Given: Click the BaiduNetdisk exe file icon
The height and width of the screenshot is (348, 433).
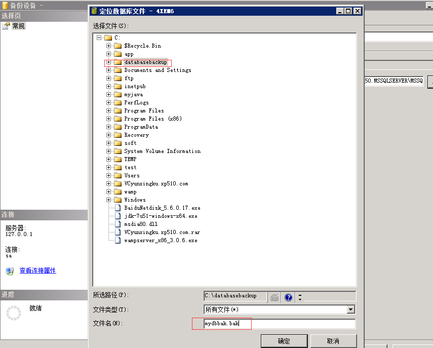Looking at the screenshot, I should (118, 208).
